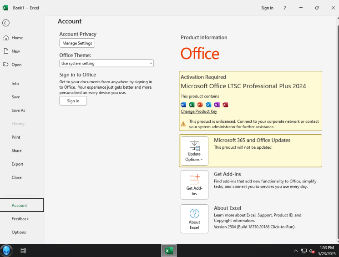The image size is (339, 257).
Task: Click the Account Privacy heading
Action: (78, 34)
